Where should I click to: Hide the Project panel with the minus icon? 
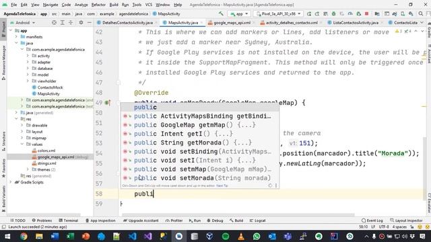click(x=90, y=22)
